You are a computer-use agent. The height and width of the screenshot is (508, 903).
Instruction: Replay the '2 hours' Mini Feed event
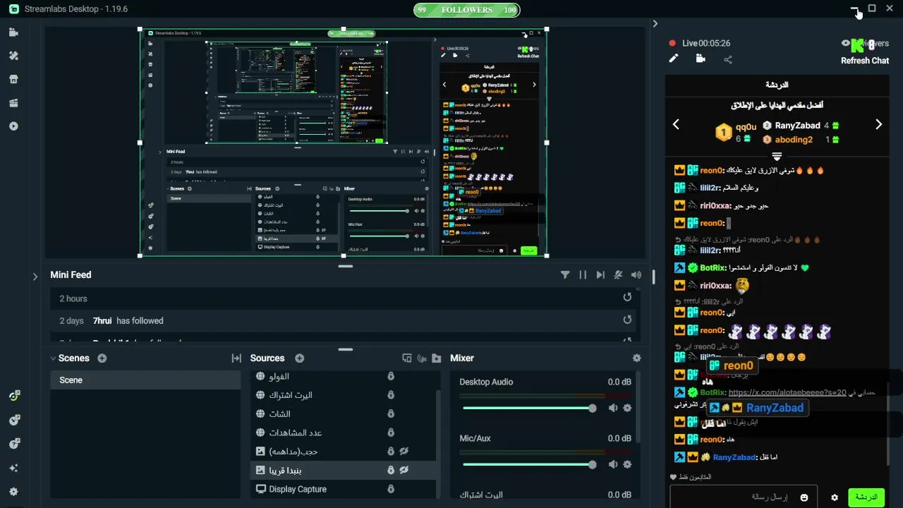point(627,298)
